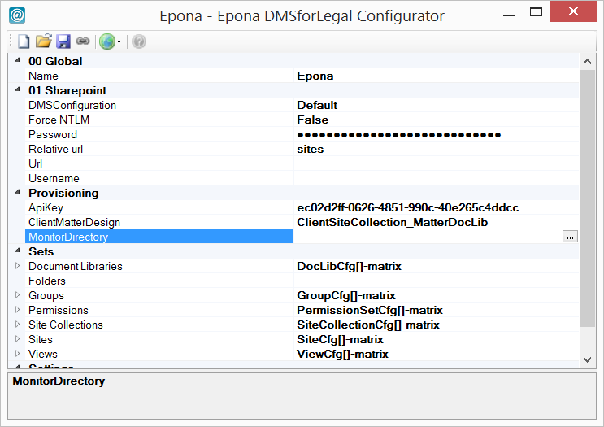Click the New document toolbar icon
The image size is (604, 427).
[x=24, y=41]
